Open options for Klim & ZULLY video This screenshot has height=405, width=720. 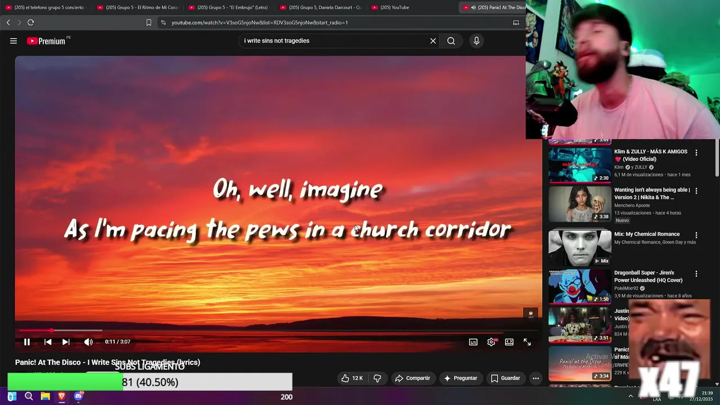click(696, 152)
